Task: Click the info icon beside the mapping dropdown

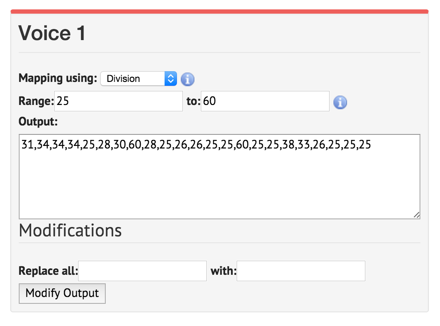Action: pyautogui.click(x=187, y=79)
